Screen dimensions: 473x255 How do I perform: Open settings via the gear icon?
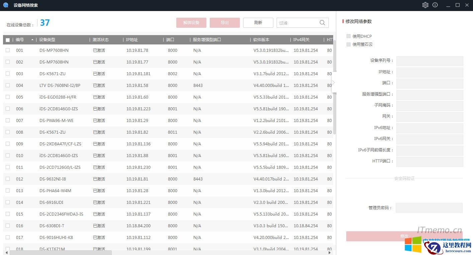click(x=425, y=5)
